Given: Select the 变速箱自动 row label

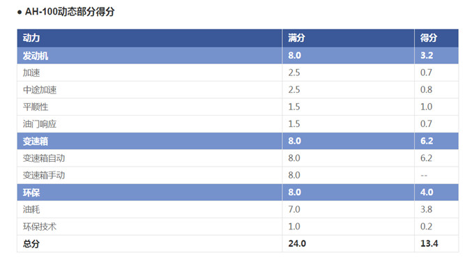Looking at the screenshot, I should pyautogui.click(x=44, y=158).
